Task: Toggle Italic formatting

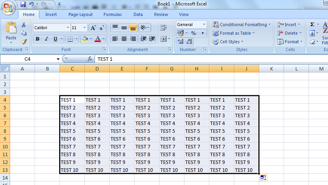Action: point(46,39)
